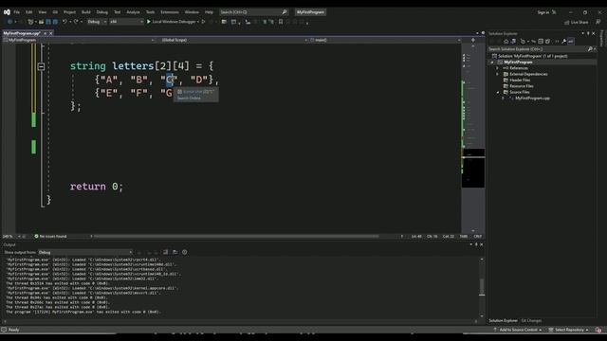The width and height of the screenshot is (607, 341).
Task: Click the No issues found indicator
Action: click(x=50, y=236)
